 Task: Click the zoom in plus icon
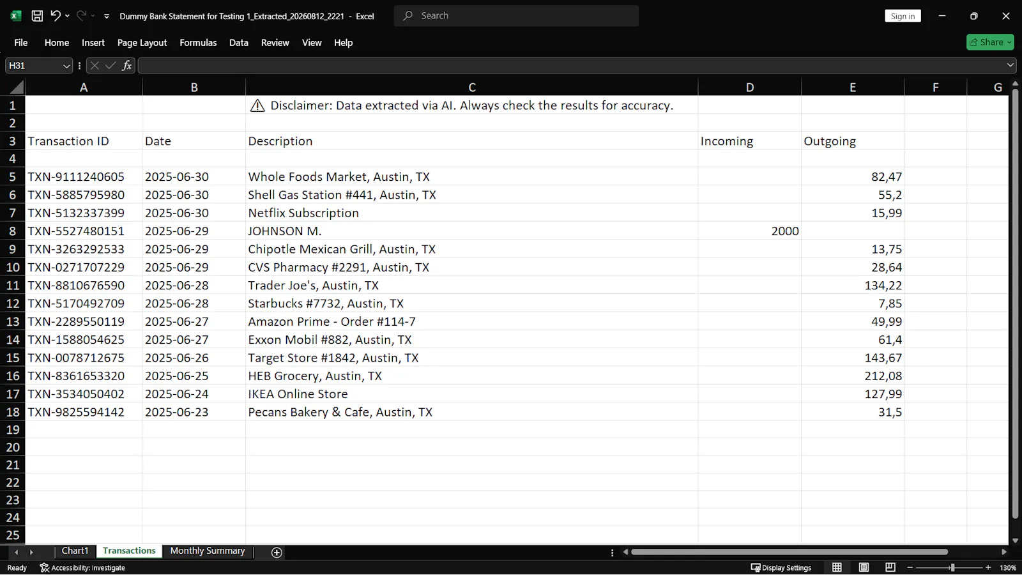click(988, 567)
